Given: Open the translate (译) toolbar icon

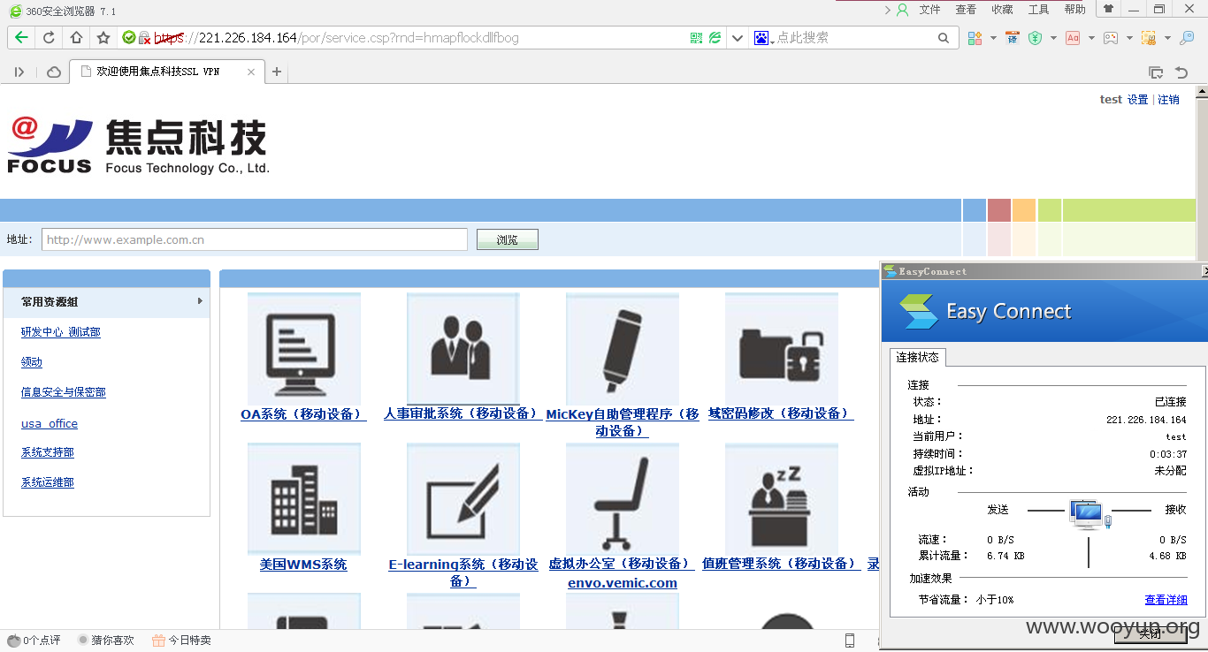Looking at the screenshot, I should (x=1013, y=38).
